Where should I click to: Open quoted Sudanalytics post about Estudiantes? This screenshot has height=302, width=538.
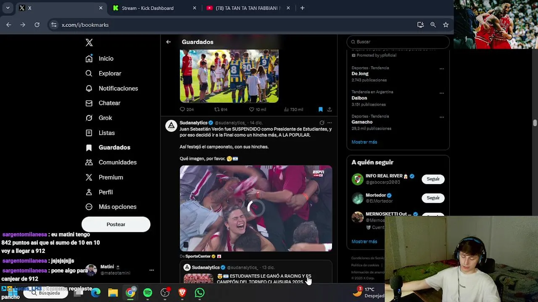point(256,272)
